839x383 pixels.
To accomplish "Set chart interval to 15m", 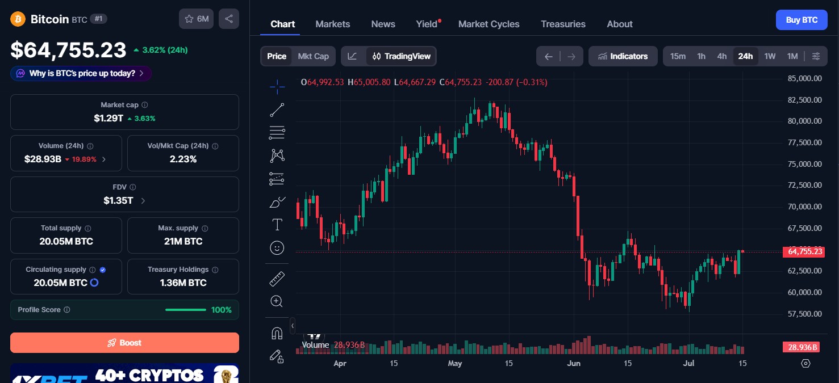I will [678, 56].
